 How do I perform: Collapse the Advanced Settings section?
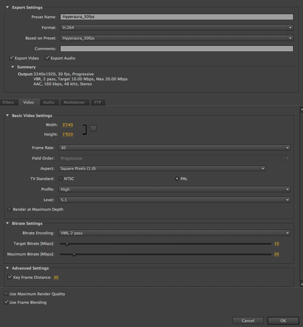8,268
